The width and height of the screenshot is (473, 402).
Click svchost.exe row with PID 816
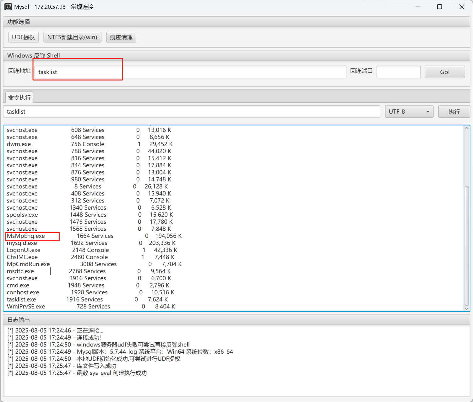click(89, 158)
